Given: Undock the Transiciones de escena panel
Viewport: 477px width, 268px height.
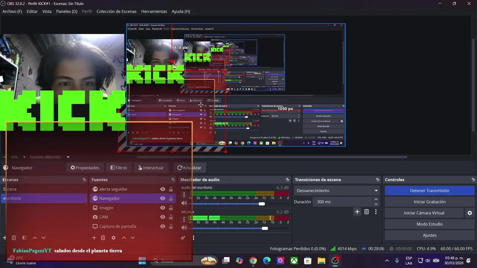Looking at the screenshot, I should click(x=378, y=180).
